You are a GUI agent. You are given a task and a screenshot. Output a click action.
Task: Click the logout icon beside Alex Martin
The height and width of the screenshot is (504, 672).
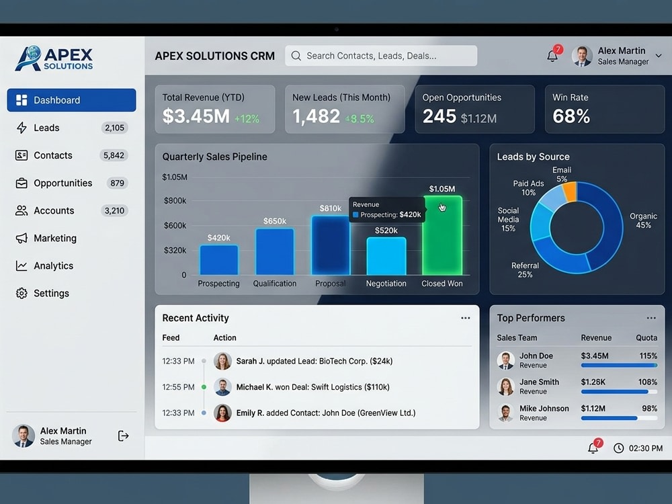[x=123, y=436]
